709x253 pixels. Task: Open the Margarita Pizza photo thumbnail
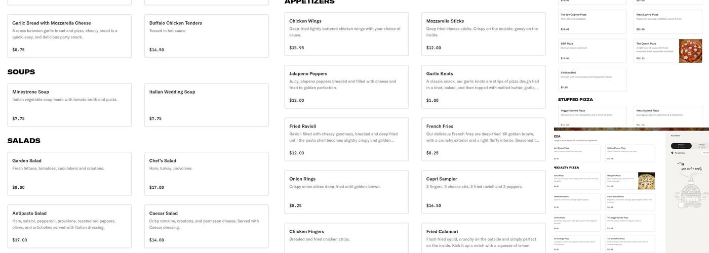pos(646,181)
